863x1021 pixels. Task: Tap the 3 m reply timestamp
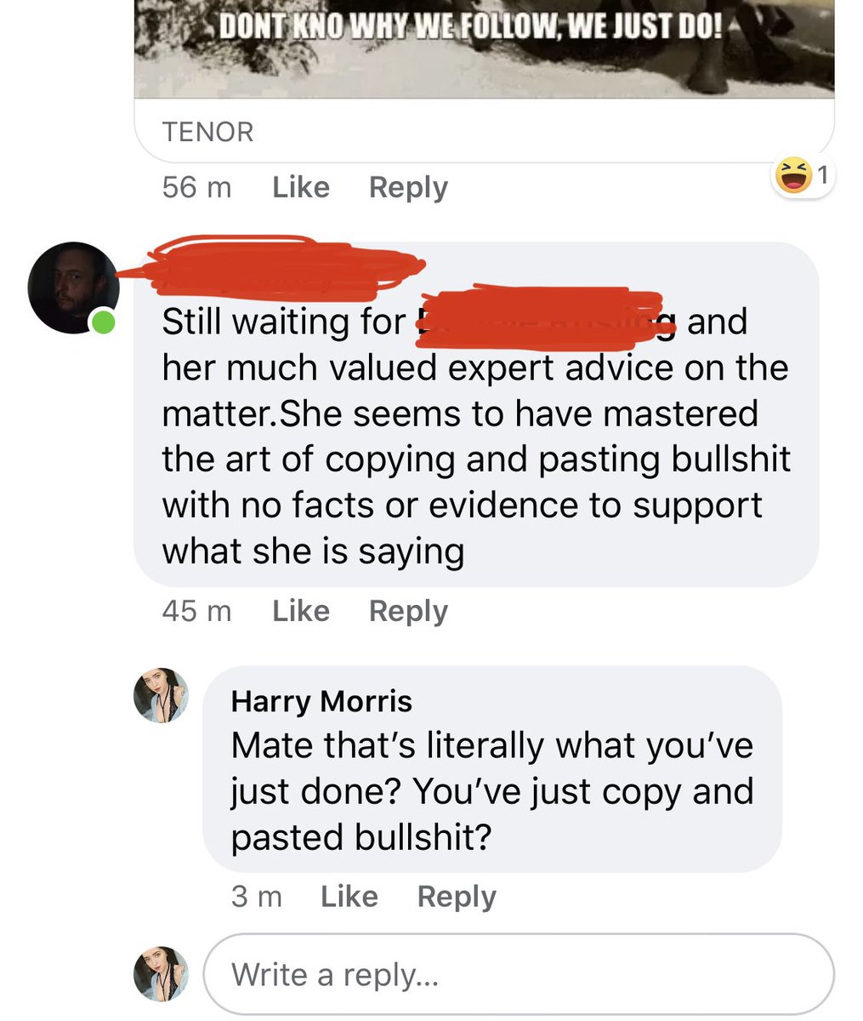pos(256,896)
